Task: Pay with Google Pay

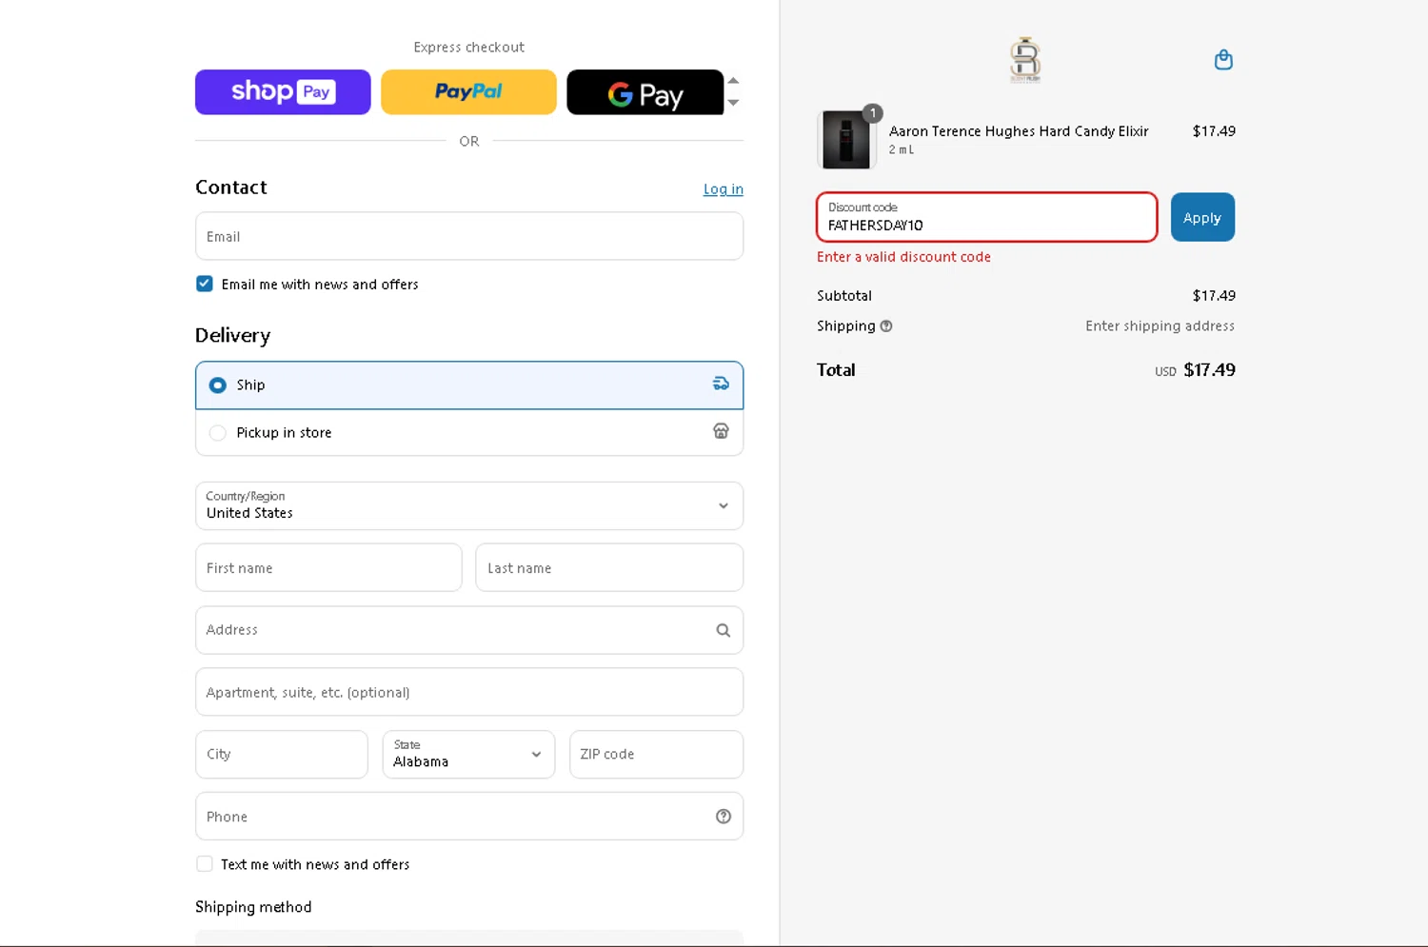Action: point(645,92)
